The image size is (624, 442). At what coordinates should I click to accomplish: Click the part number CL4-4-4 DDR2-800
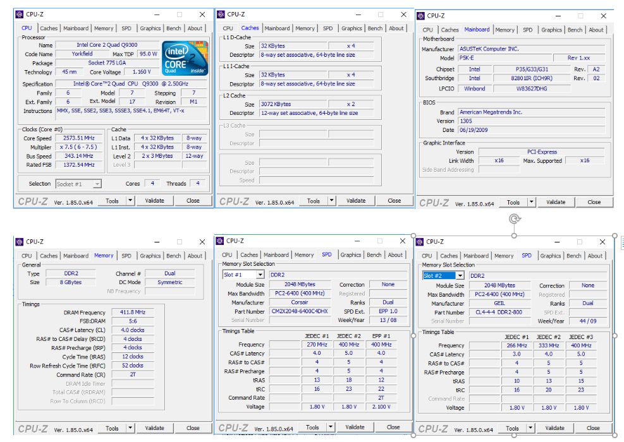tap(499, 313)
